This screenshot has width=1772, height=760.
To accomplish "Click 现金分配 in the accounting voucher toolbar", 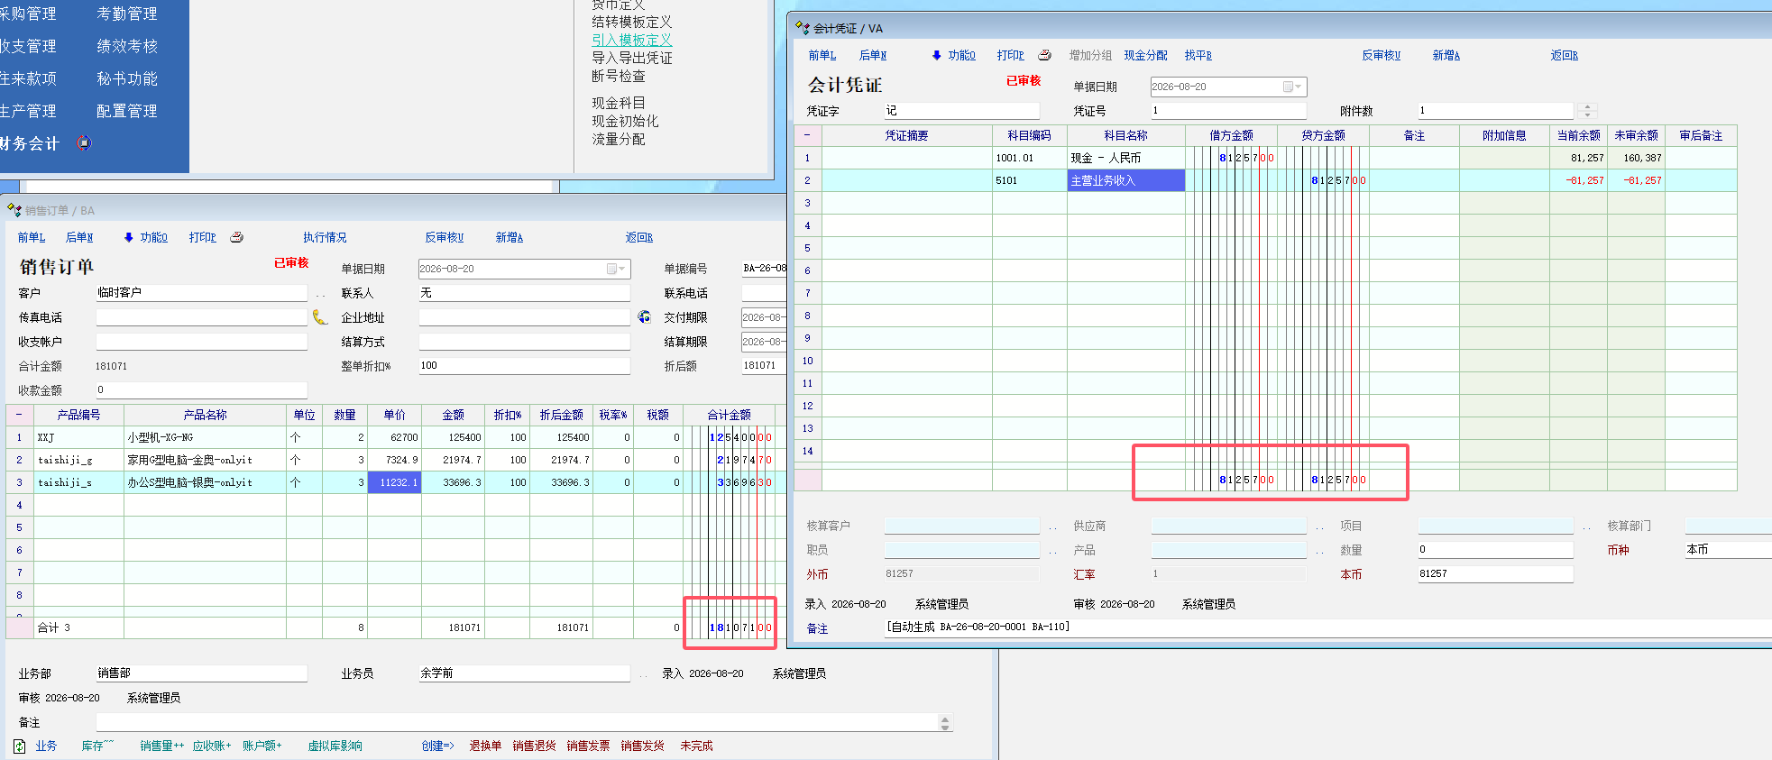I will pyautogui.click(x=1145, y=55).
